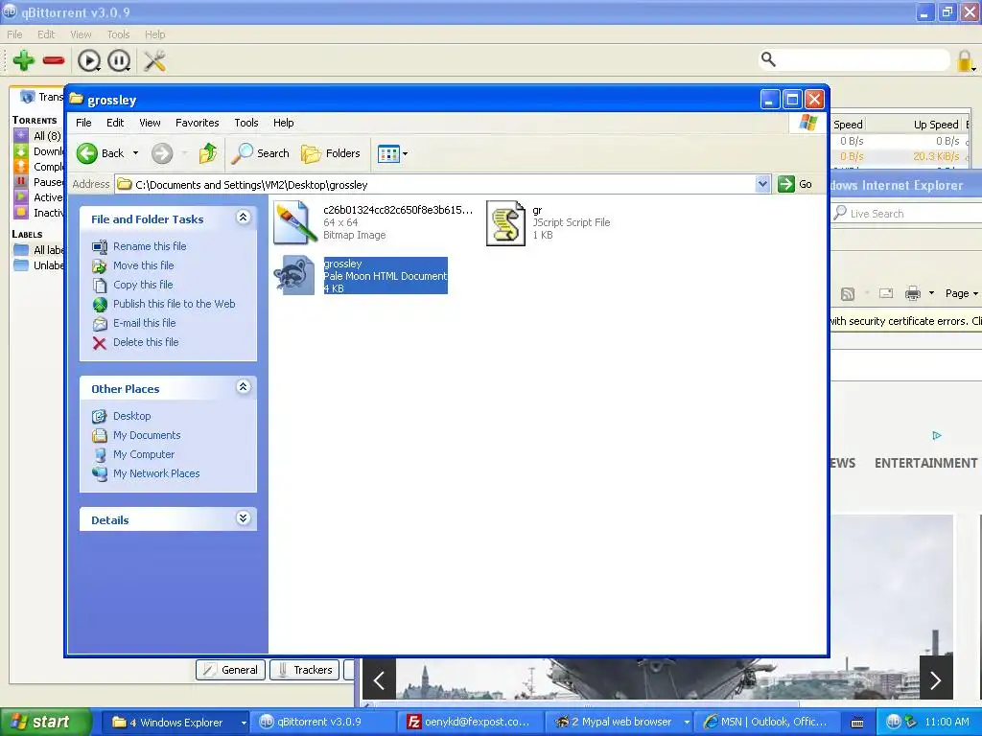Open the View menu in the grossley window
Viewport: 982px width, 736px height.
150,123
